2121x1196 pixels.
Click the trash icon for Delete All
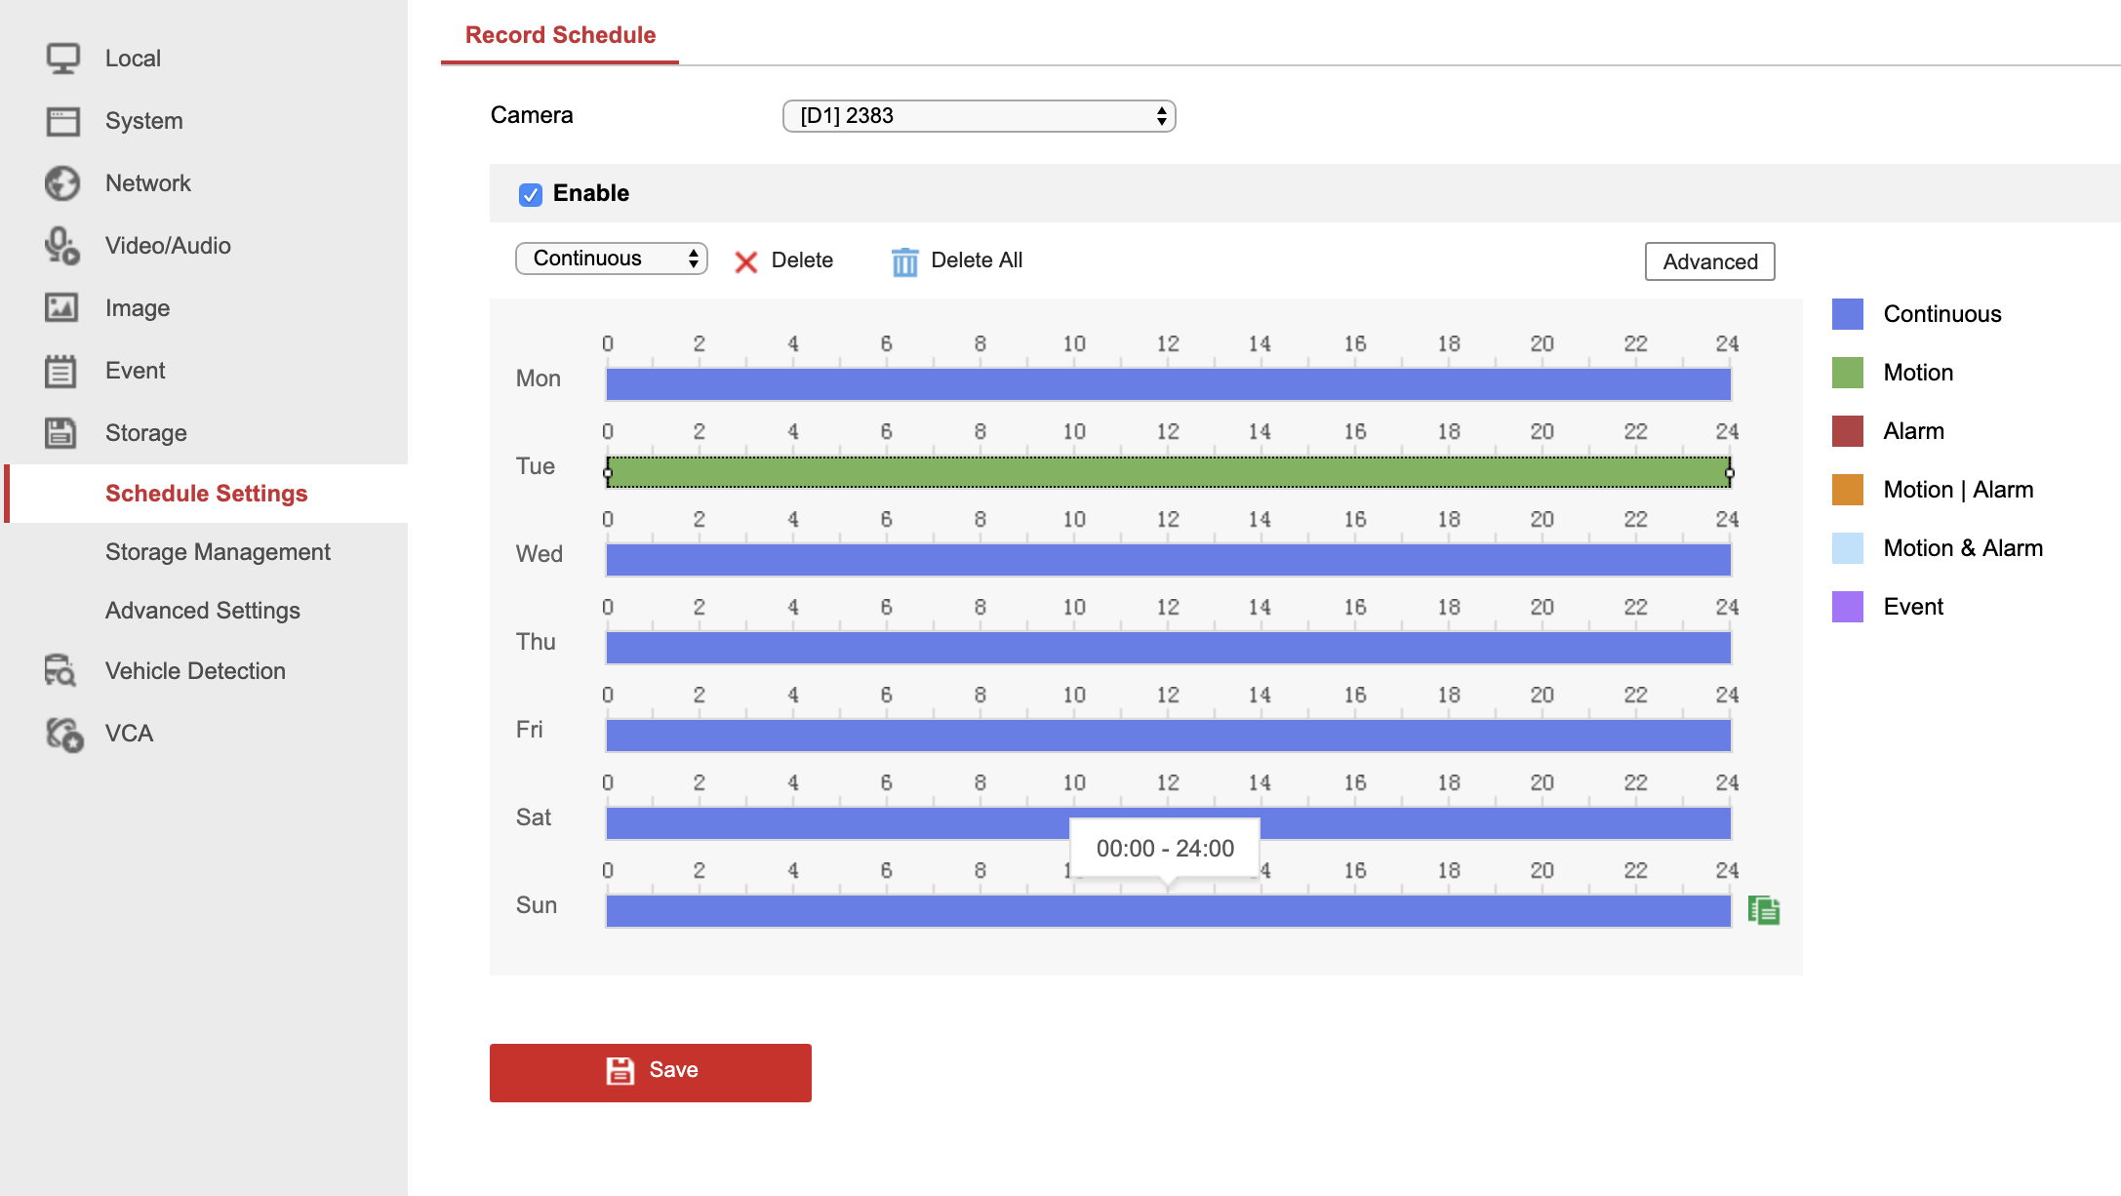click(904, 261)
